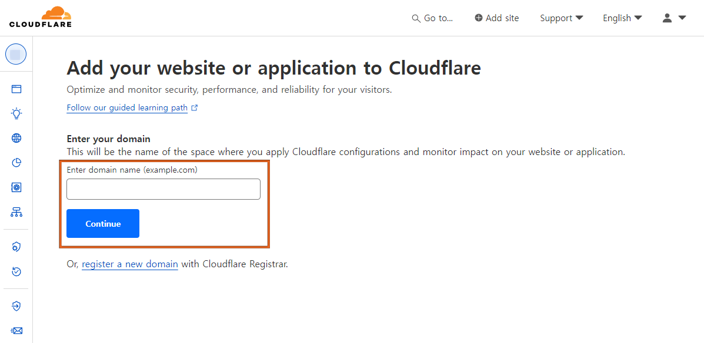Click the Cloudflare logo
Screen dimensions: 704x343
click(40, 17)
